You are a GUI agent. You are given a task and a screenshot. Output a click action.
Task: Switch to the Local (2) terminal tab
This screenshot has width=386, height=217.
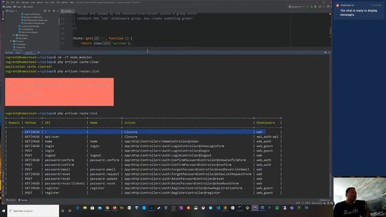click(x=29, y=52)
